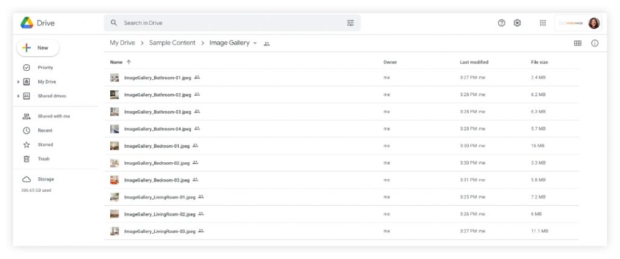The image size is (620, 259).
Task: Navigate to Sample Content breadcrumb
Action: pos(172,43)
